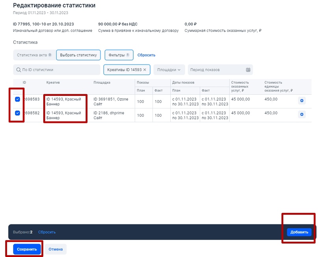Click the ID 77995, 100-10 от 20.10.2023 text
Viewport: 318px width, 257px height.
point(43,24)
